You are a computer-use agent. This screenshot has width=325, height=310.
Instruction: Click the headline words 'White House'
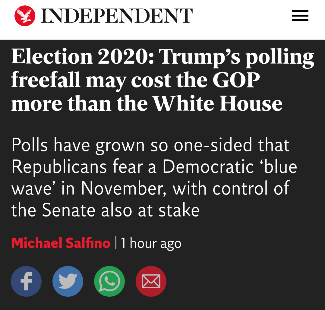pyautogui.click(x=218, y=103)
